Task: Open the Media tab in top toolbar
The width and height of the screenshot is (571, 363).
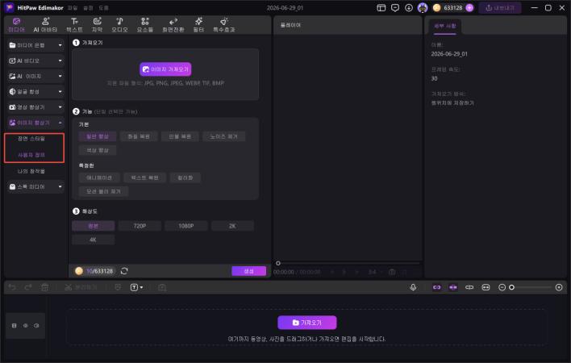Action: coord(16,25)
